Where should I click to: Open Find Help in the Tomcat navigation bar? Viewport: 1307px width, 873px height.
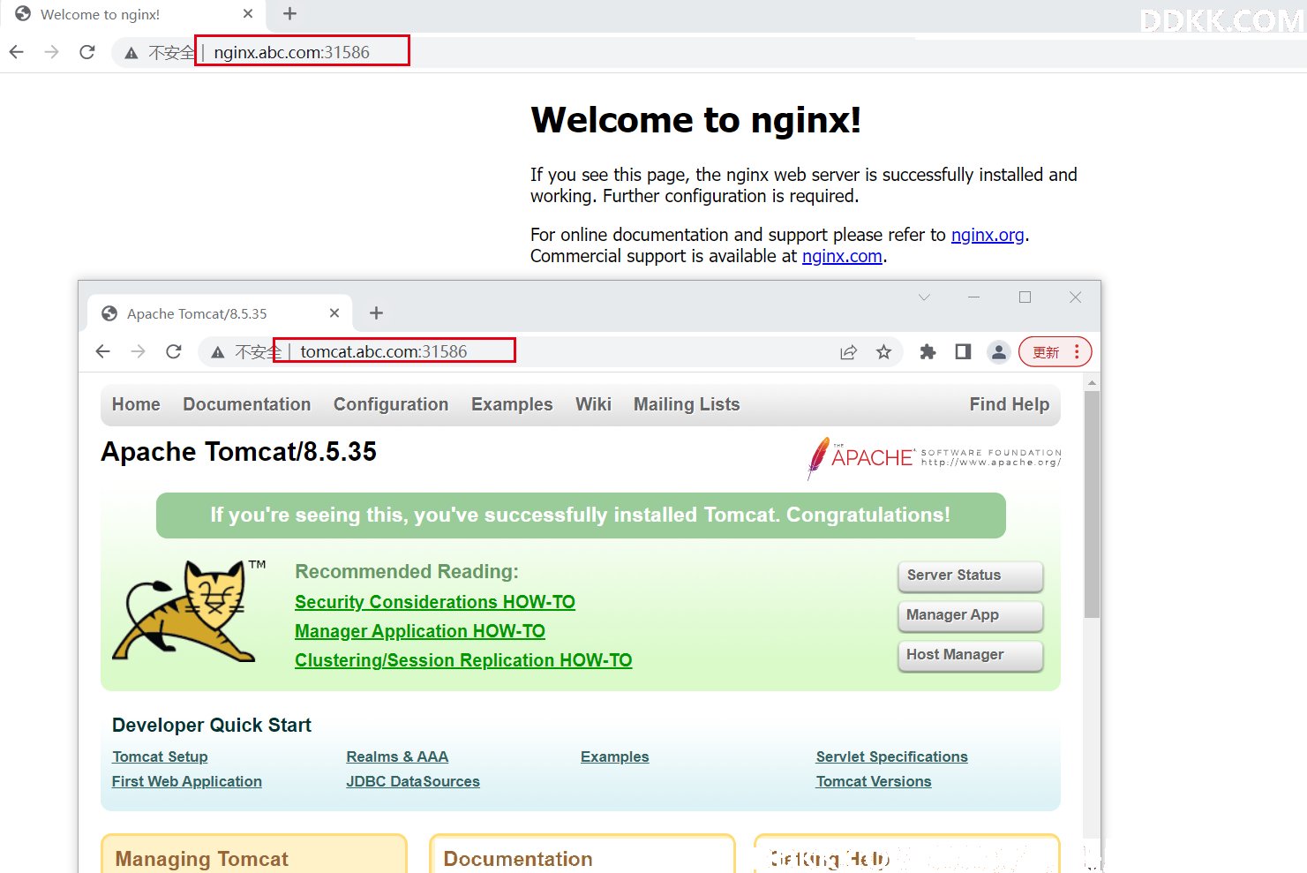coord(1010,404)
